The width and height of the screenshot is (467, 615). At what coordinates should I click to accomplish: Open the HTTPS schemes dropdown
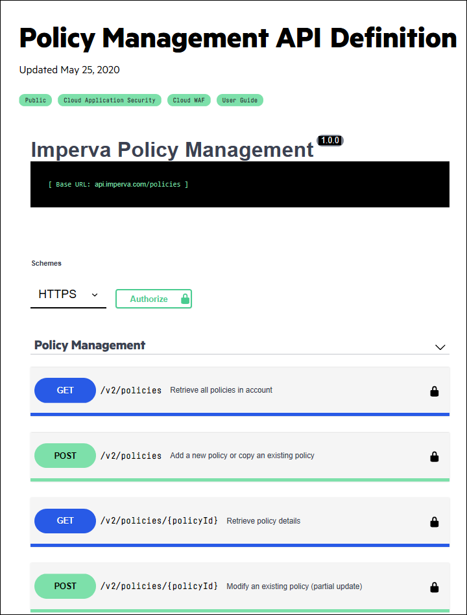point(68,294)
